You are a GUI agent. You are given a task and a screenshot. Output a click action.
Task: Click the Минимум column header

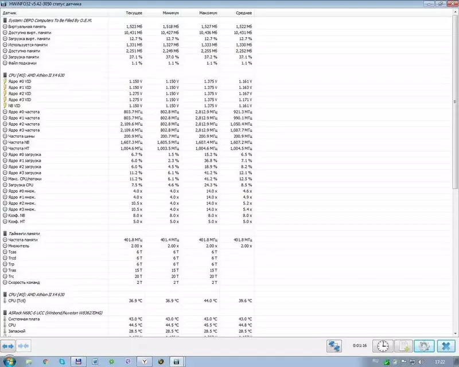(162, 13)
